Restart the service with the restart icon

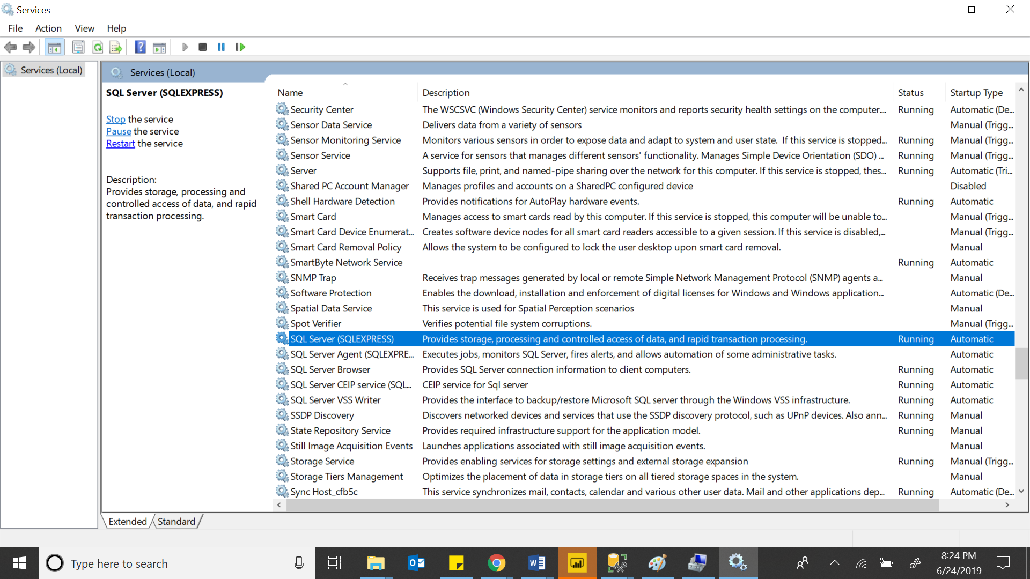tap(240, 47)
